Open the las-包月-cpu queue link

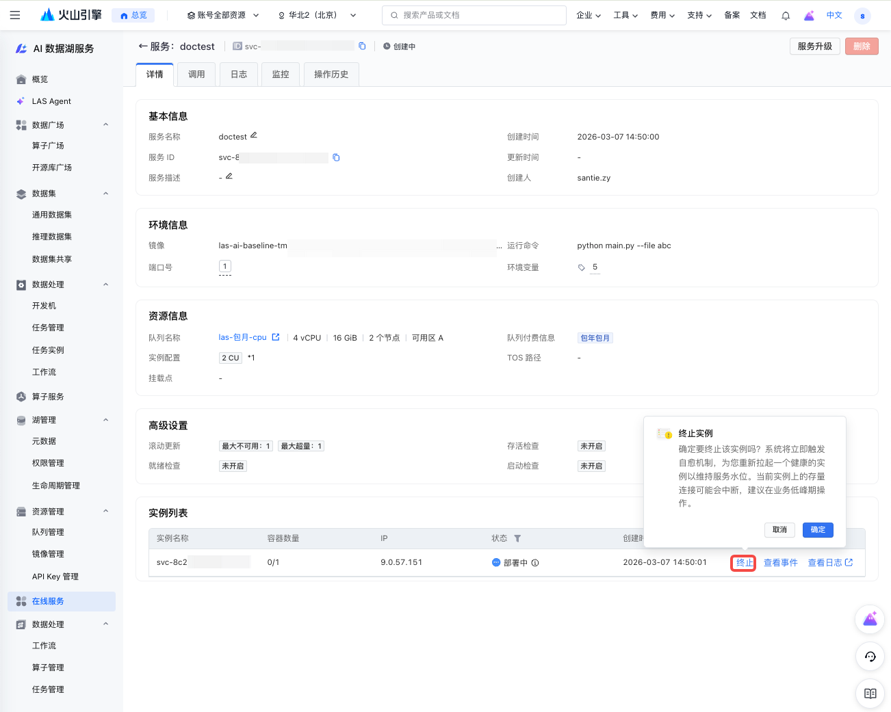[x=243, y=337]
